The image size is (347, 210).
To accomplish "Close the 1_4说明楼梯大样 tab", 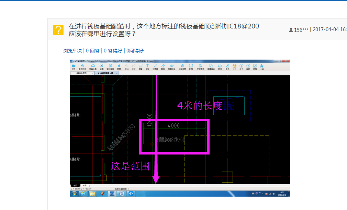I will (116, 73).
